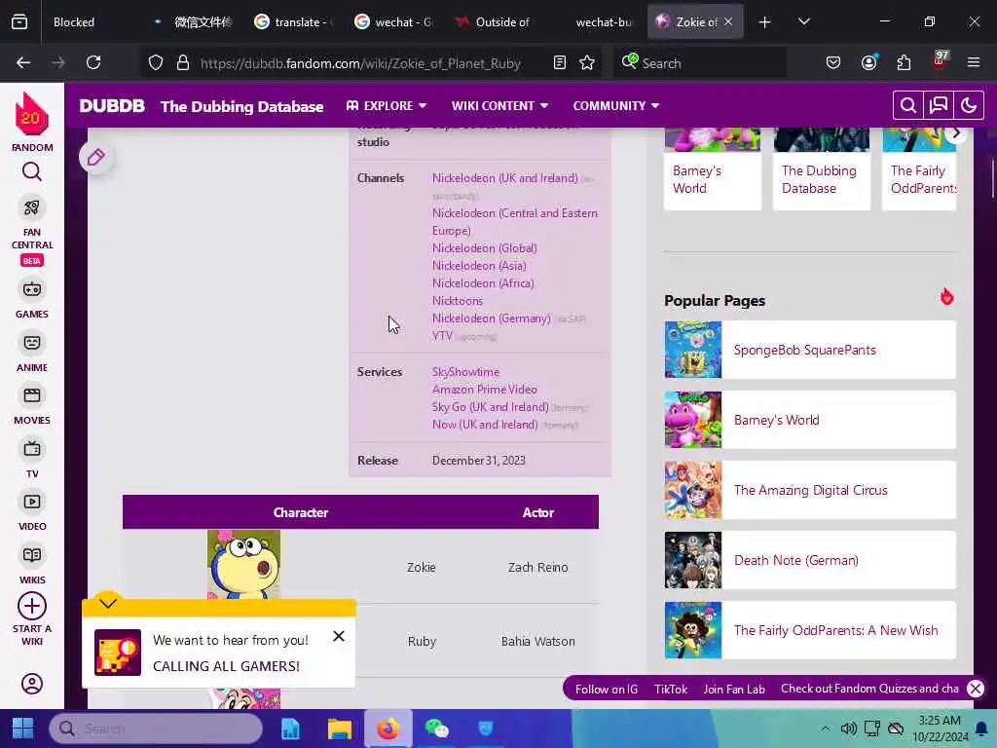Collapse the yellow survey banner chevron
Screen dimensions: 997x748
pyautogui.click(x=108, y=602)
